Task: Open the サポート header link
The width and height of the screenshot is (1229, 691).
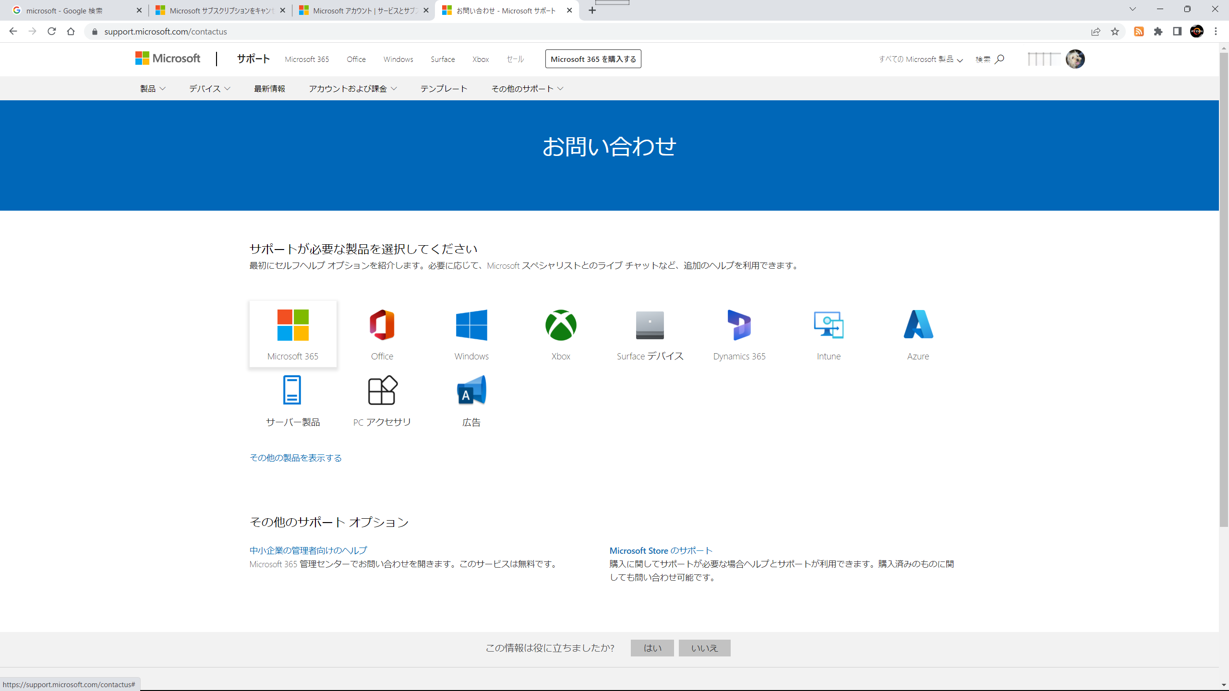Action: 253,59
